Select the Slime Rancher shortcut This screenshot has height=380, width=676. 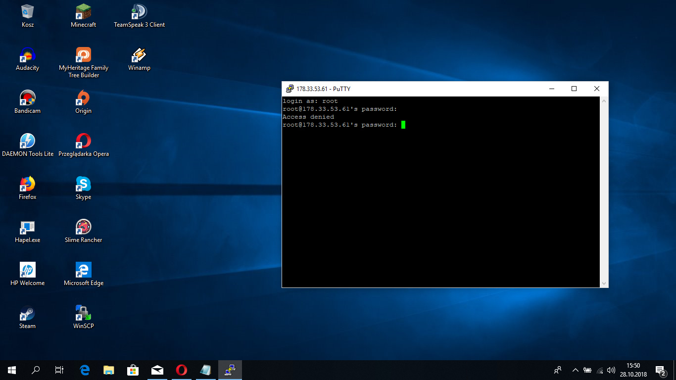83,228
